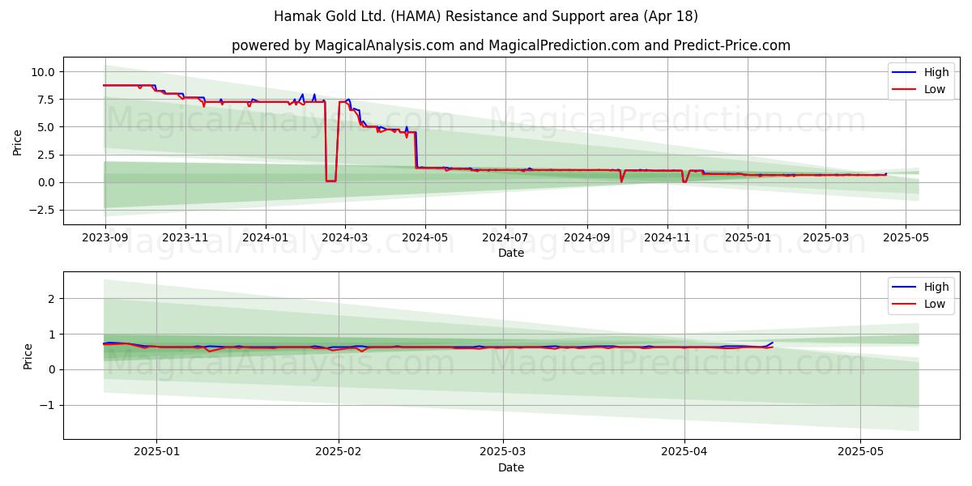Viewport: 972px width, 486px height.
Task: Click bottom chart y-axis label 'Price'
Action: pos(28,356)
